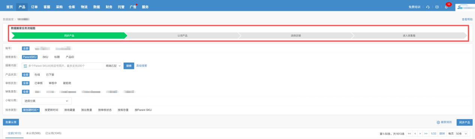Filter review status by 已审核
This screenshot has width=475, height=139.
point(39,83)
